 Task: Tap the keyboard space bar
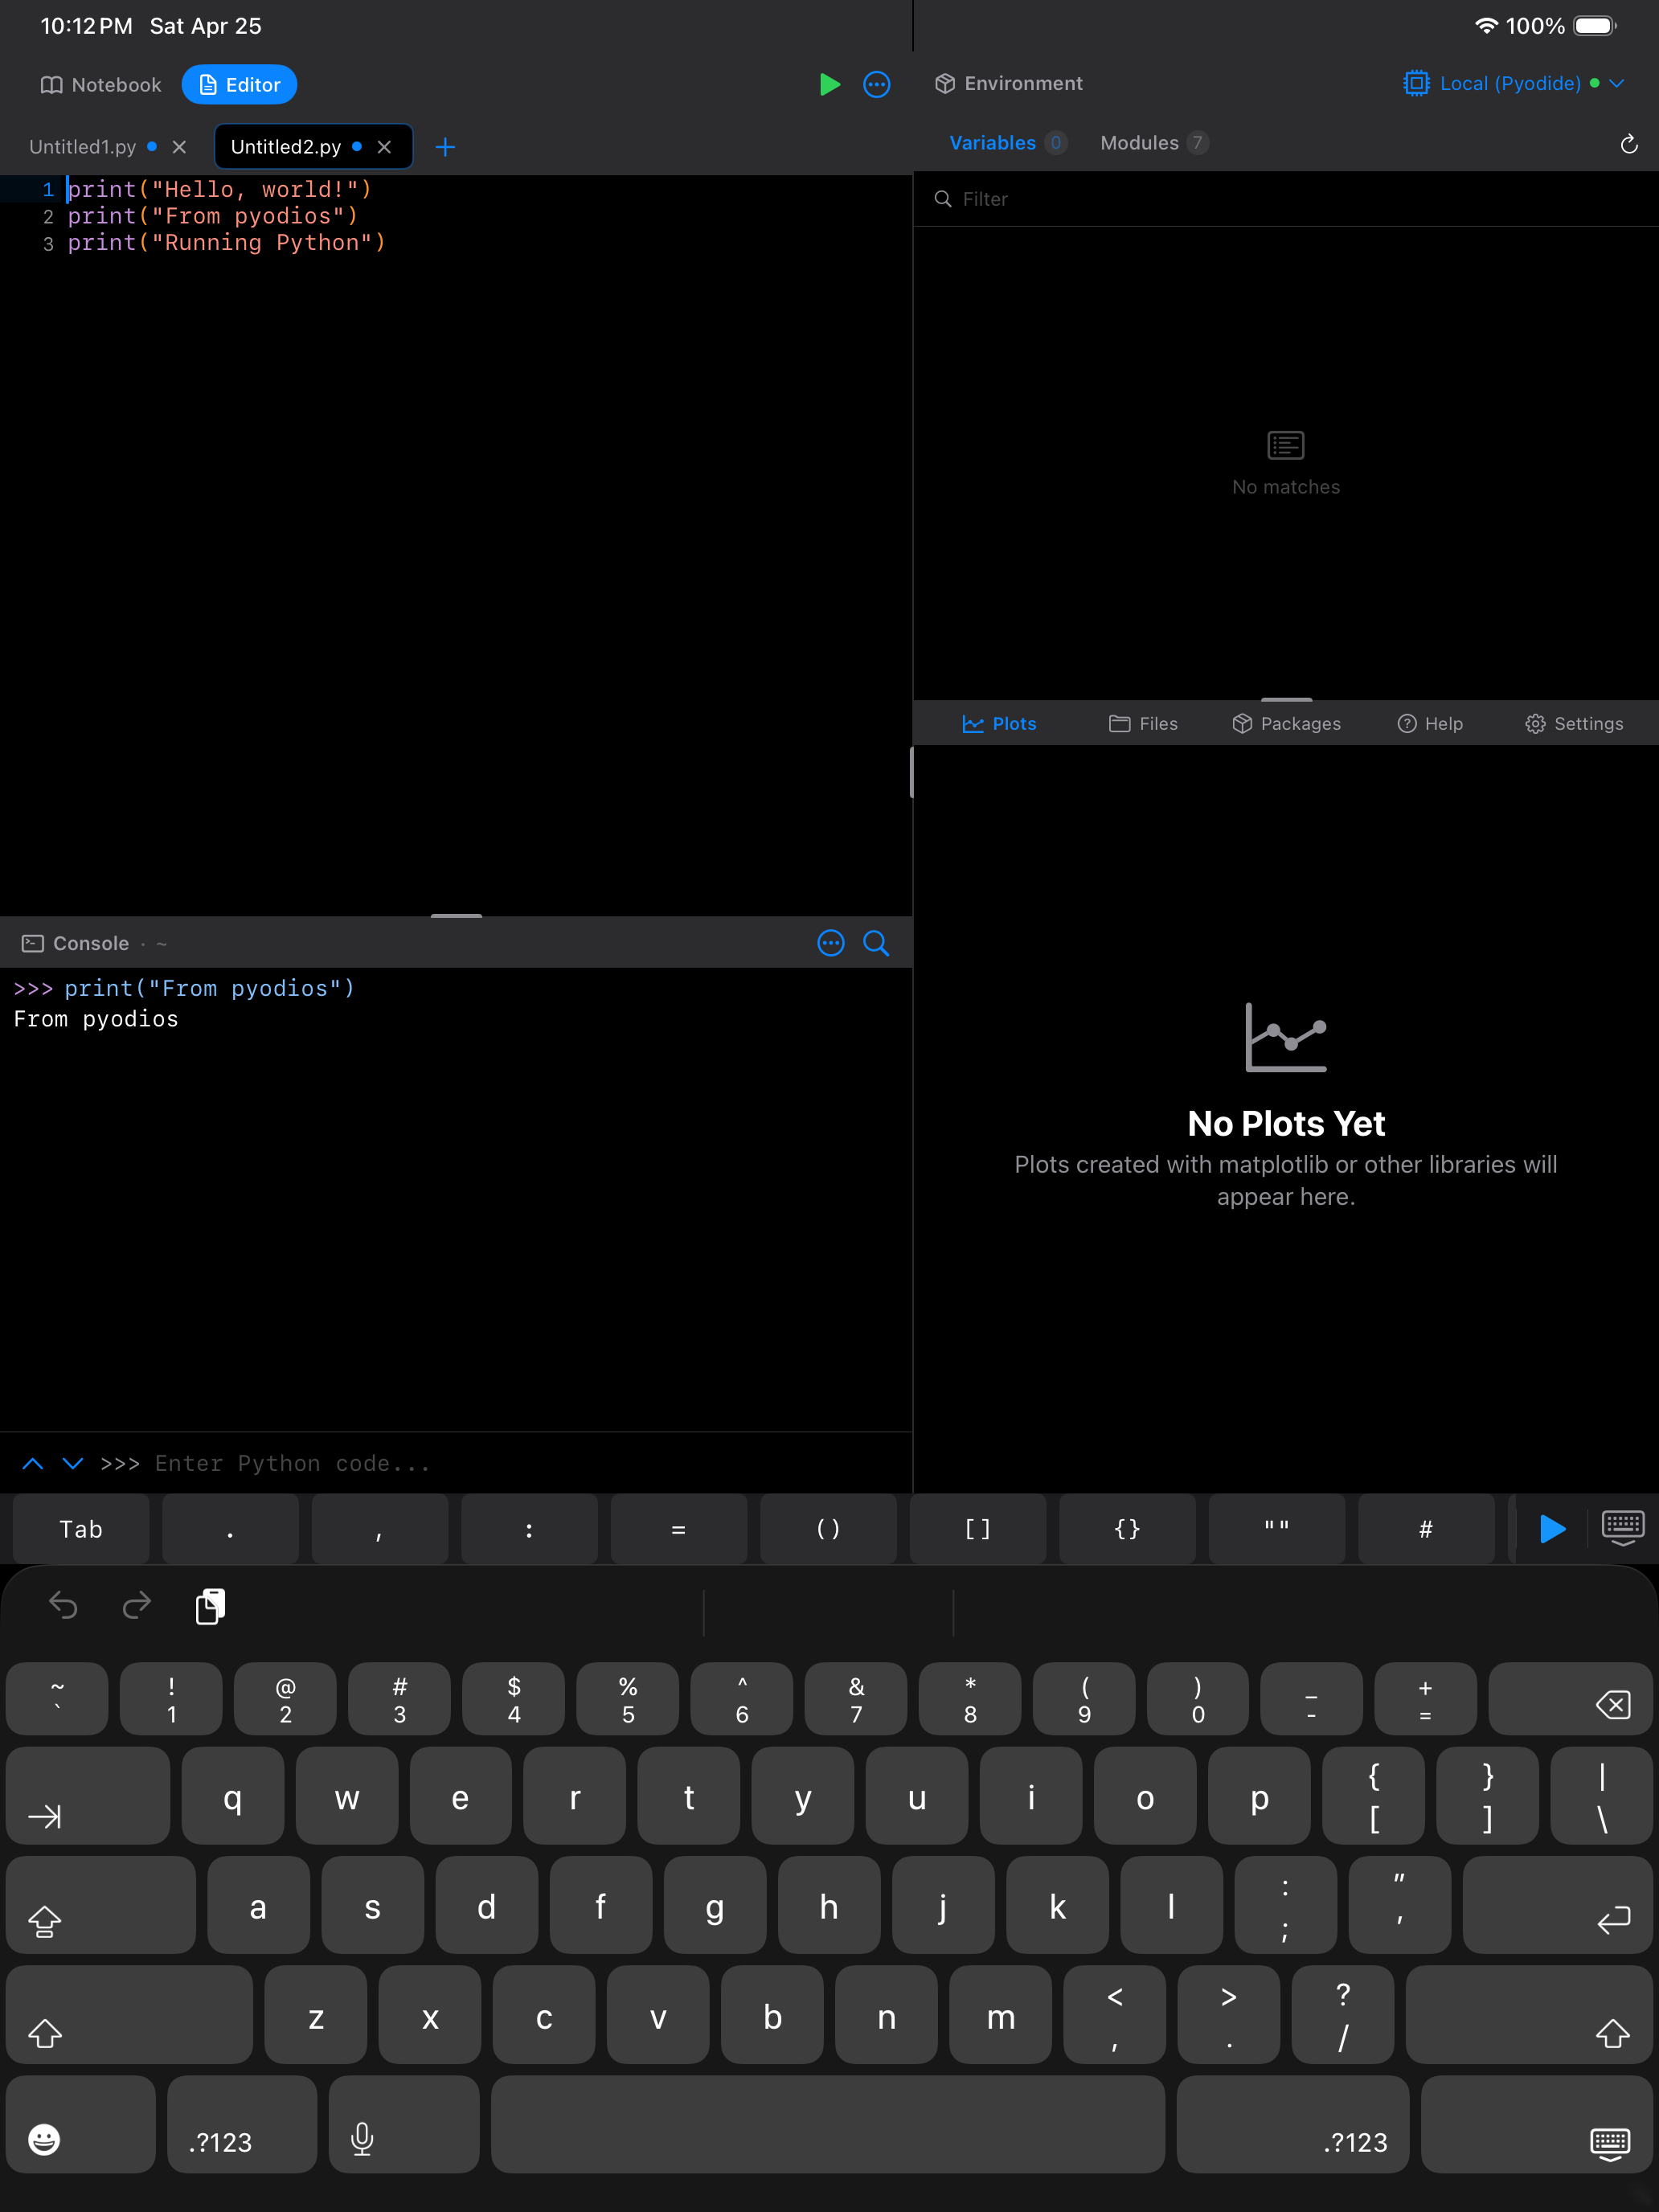(x=828, y=2124)
